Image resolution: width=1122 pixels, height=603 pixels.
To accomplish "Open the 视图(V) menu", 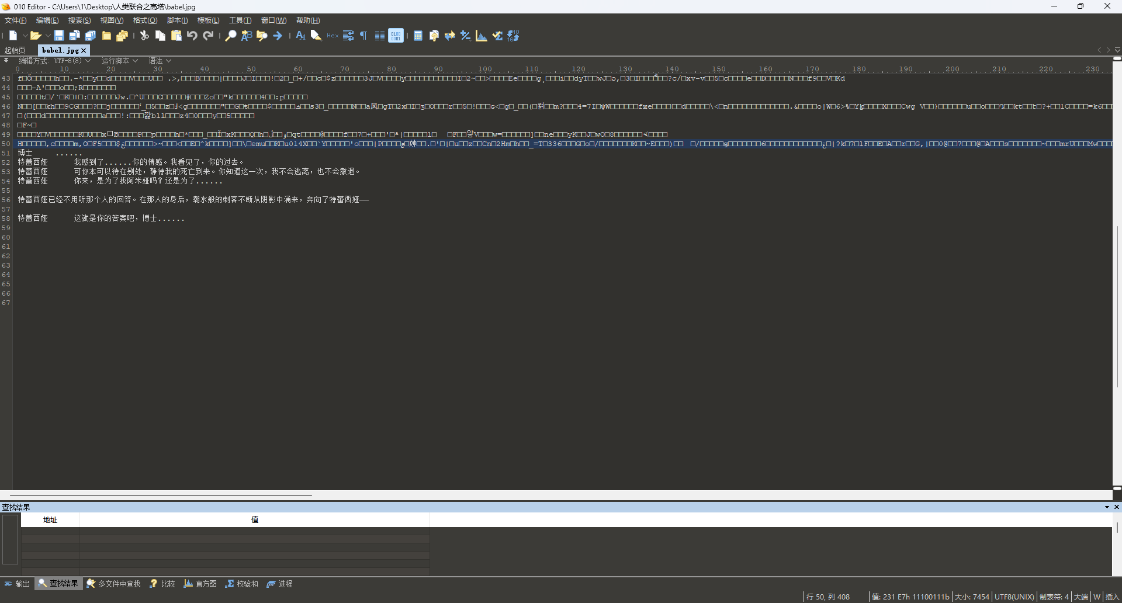I will tap(112, 20).
